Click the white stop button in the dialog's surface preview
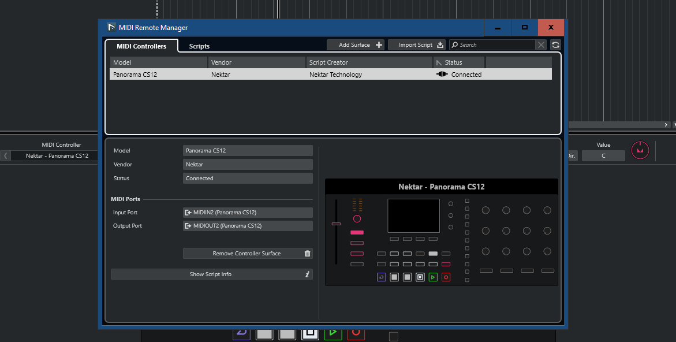 click(x=420, y=277)
